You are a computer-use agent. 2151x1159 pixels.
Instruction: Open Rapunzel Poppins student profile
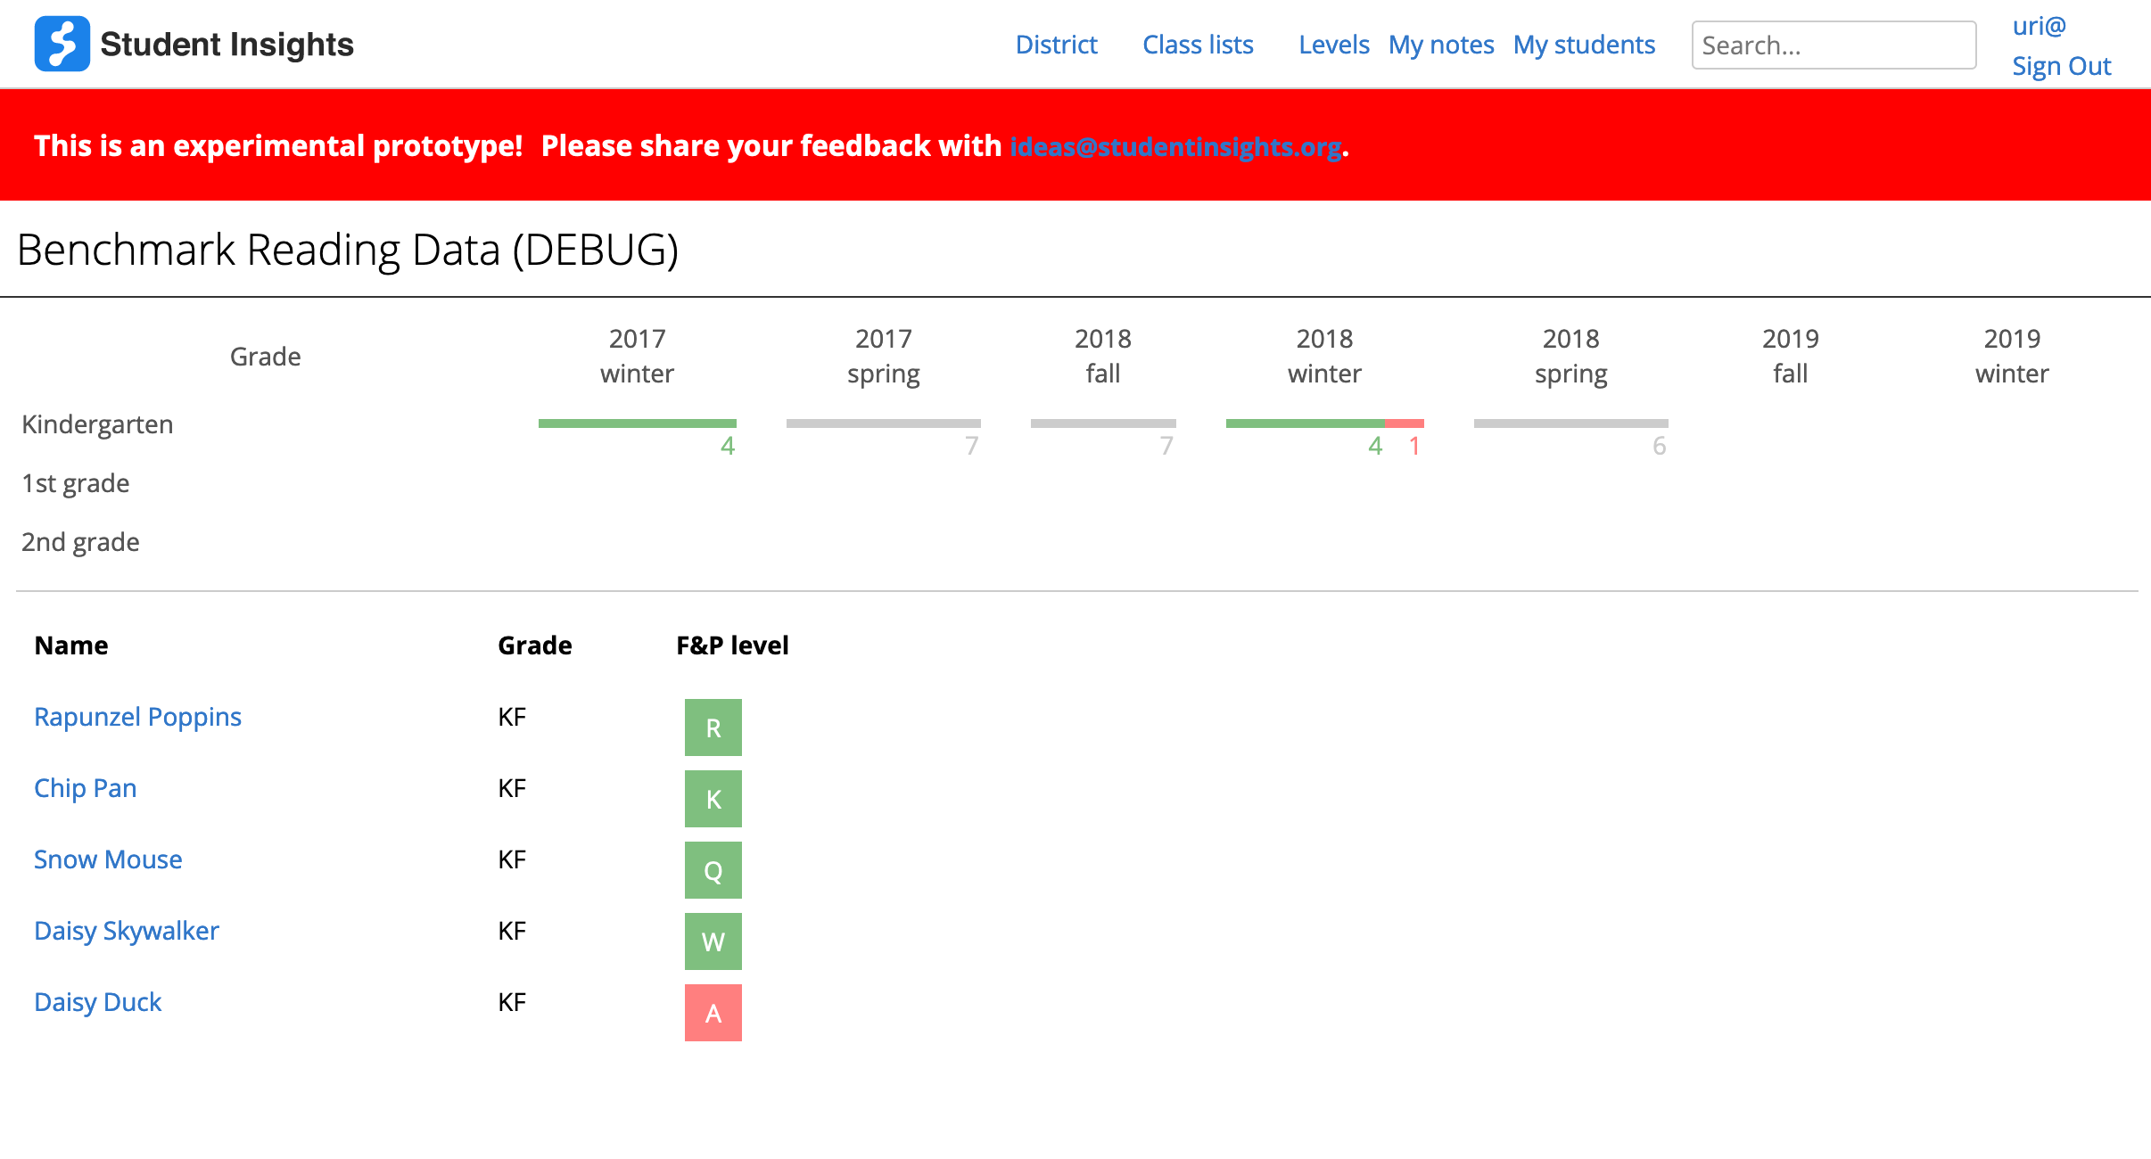point(137,717)
